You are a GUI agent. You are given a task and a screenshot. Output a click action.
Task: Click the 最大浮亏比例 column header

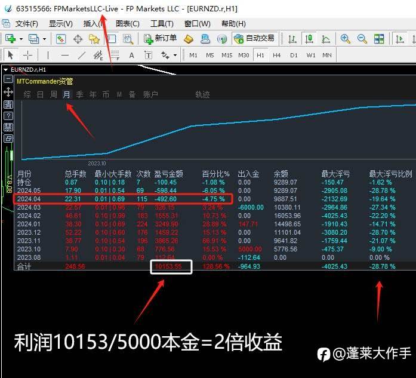[x=390, y=174]
